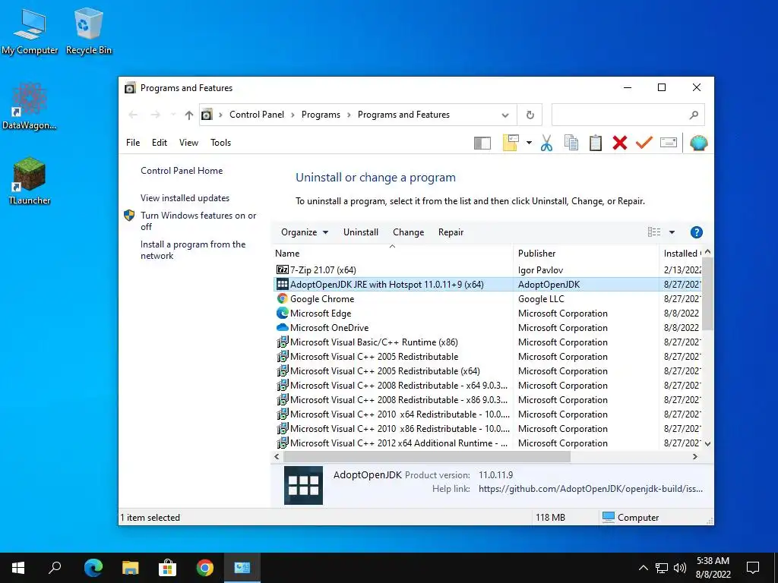The image size is (778, 583).
Task: Click the clipboard Paste icon
Action: pyautogui.click(x=596, y=143)
